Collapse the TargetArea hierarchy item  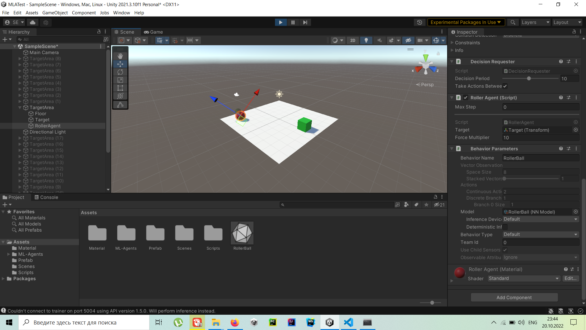tap(20, 108)
